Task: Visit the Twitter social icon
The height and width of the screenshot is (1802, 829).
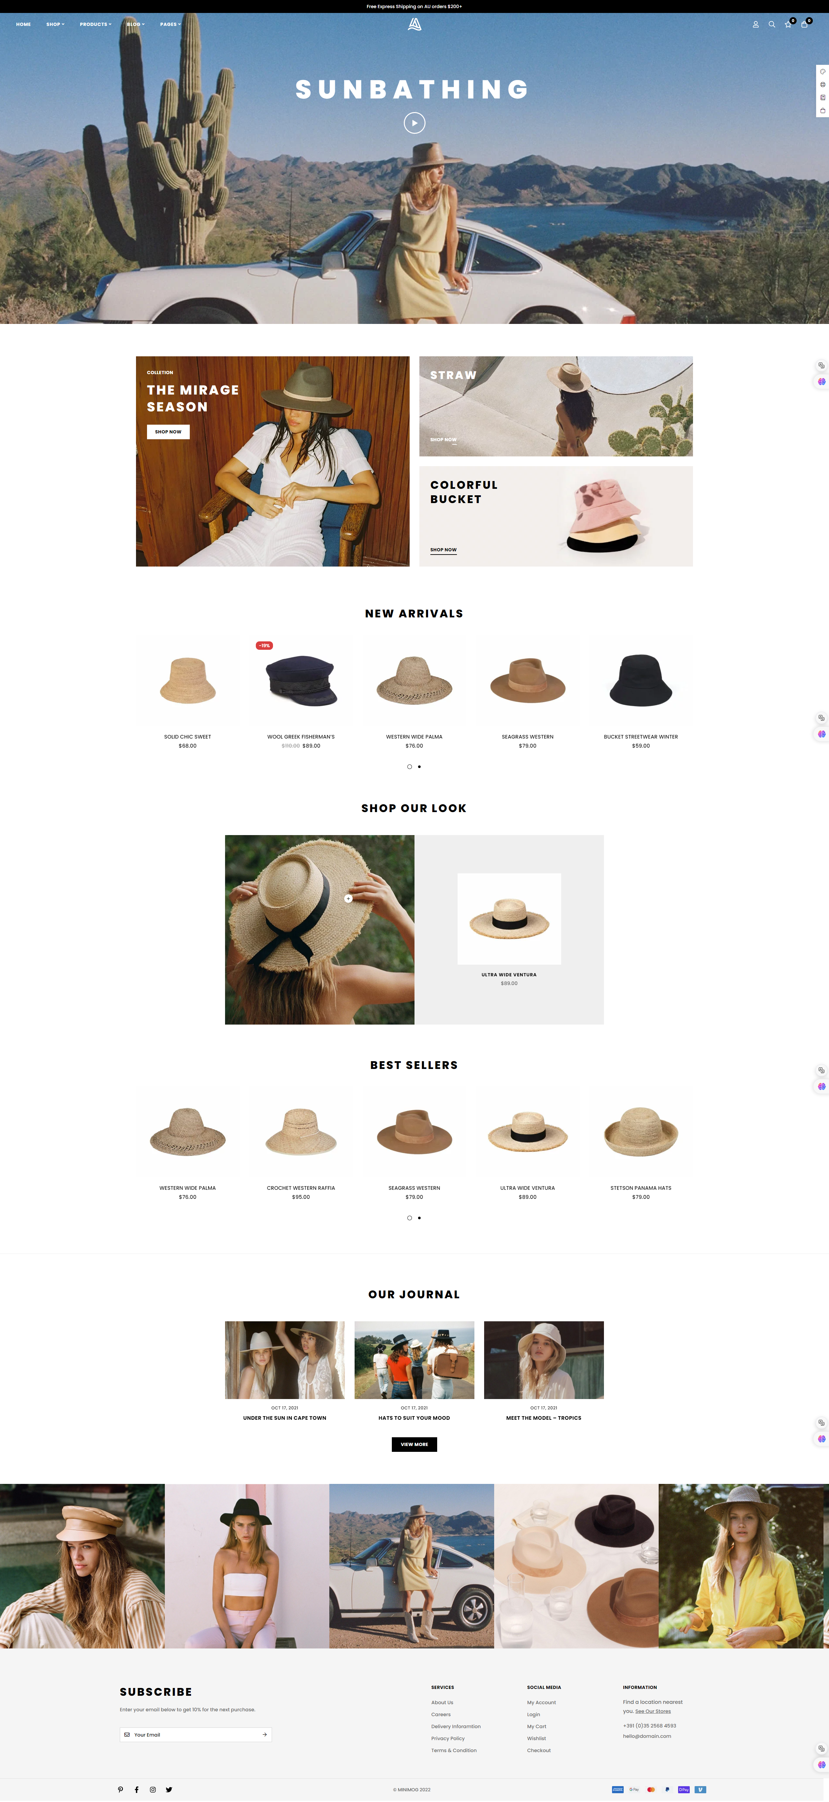Action: [x=169, y=1789]
